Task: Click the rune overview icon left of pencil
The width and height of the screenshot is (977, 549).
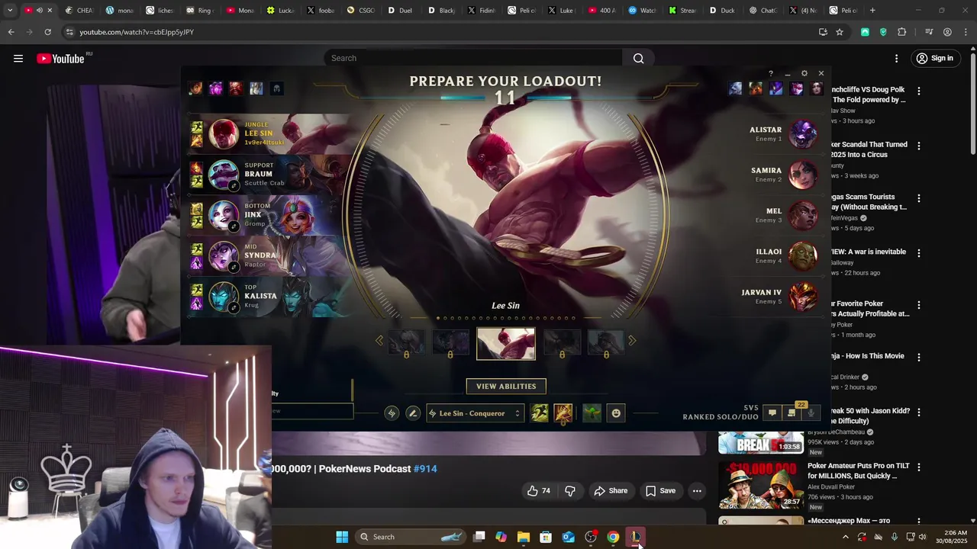Action: [x=392, y=413]
